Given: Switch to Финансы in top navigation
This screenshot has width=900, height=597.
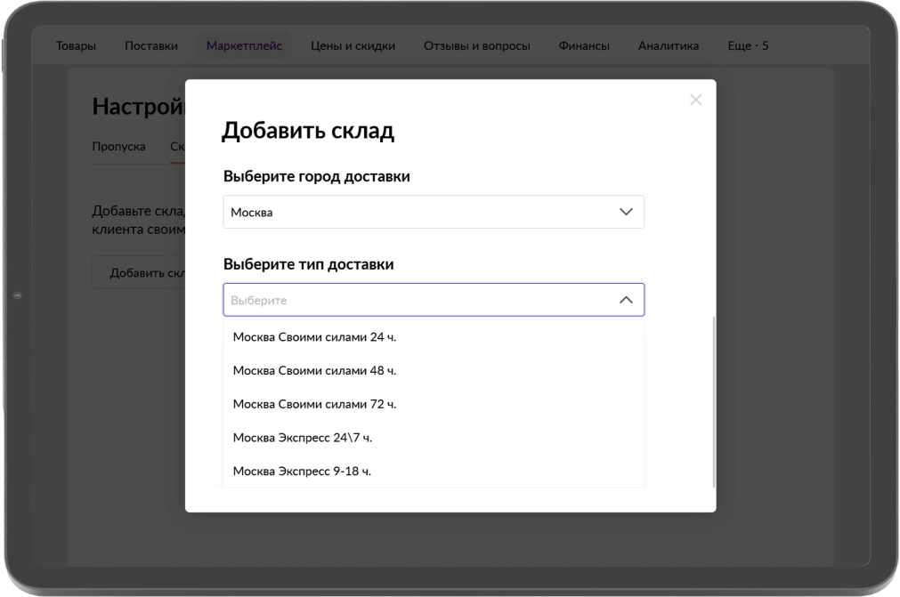Looking at the screenshot, I should 584,45.
